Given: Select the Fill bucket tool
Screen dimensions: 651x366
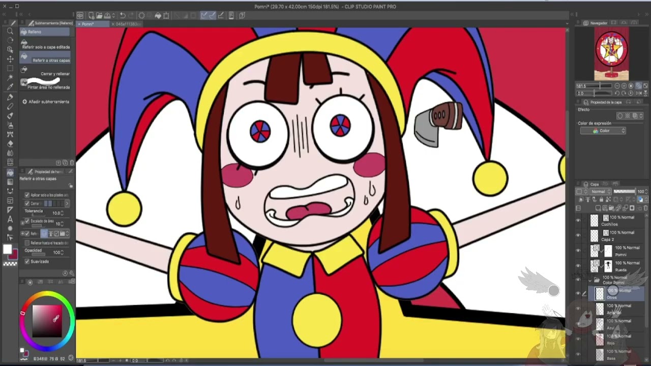Looking at the screenshot, I should click(10, 172).
